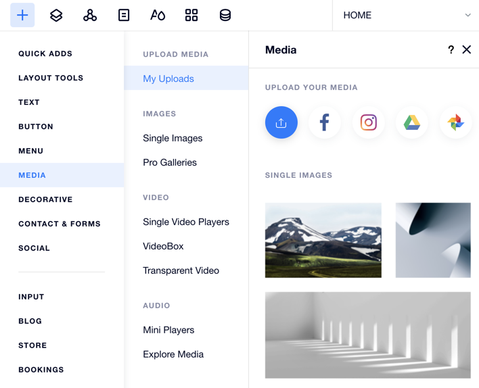
Task: Open My Uploads section
Action: point(186,79)
